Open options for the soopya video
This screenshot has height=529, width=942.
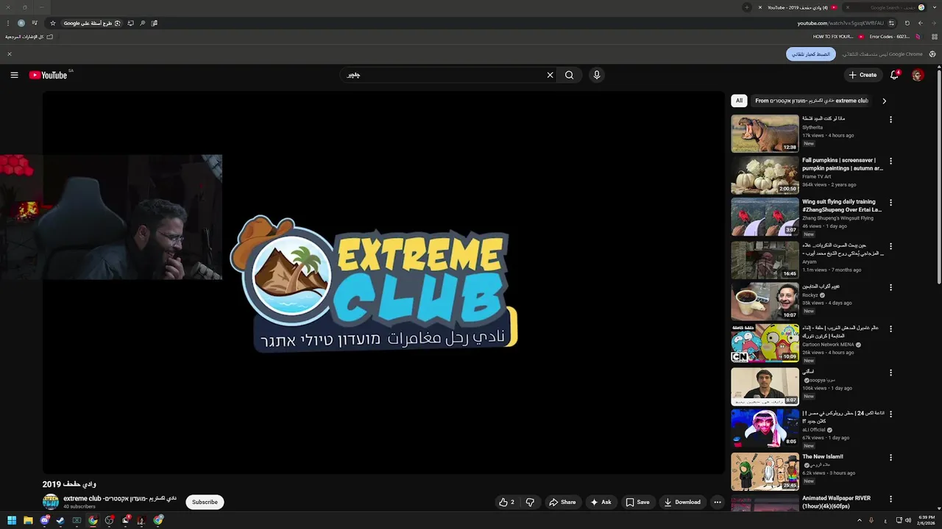click(890, 373)
